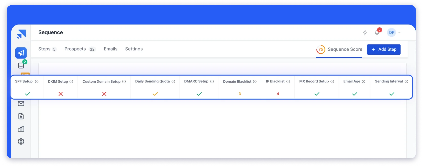
Task: Click the Custom Domain Setup info icon
Action: coord(124,81)
